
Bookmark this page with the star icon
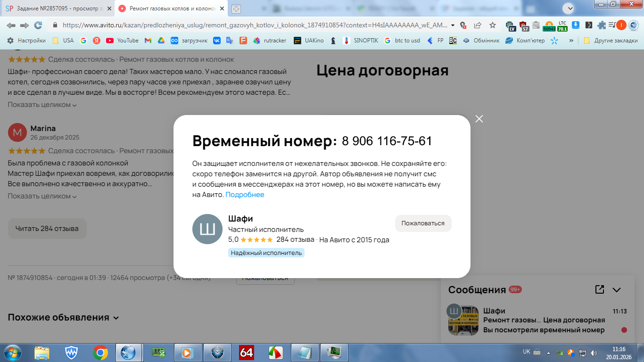click(x=492, y=25)
